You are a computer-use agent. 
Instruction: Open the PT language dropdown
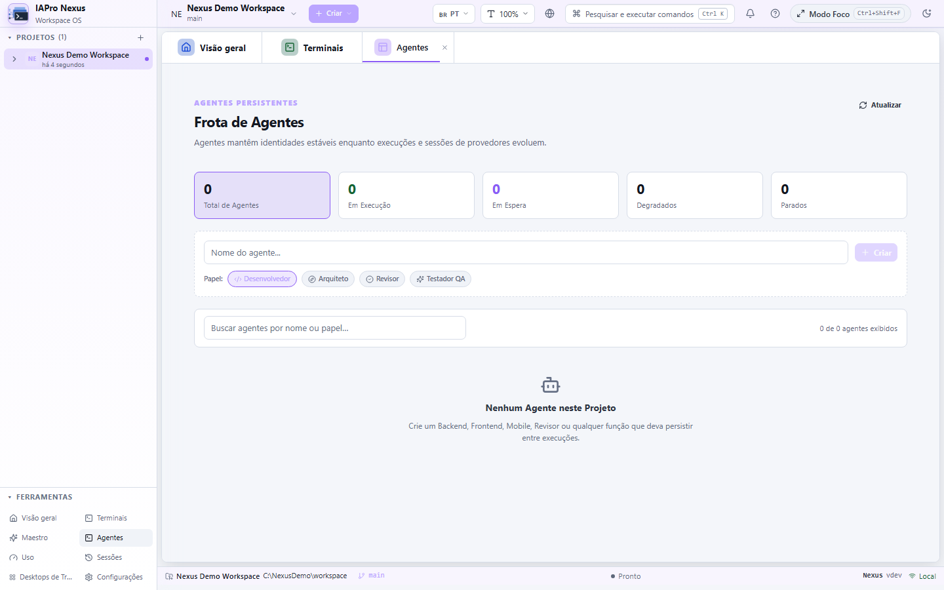(454, 14)
